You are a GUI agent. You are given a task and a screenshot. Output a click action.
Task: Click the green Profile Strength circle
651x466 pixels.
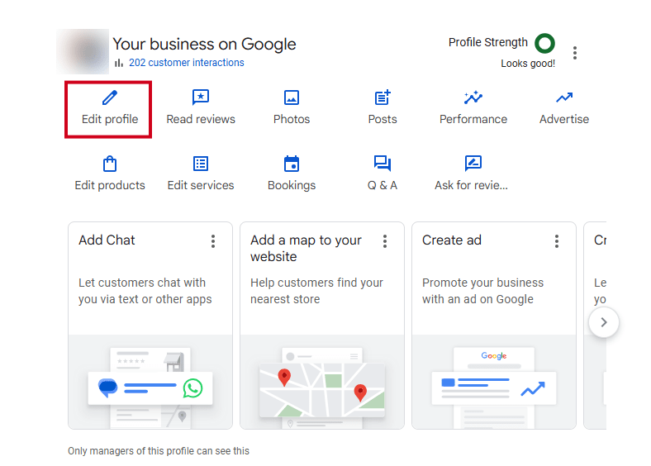pyautogui.click(x=544, y=43)
